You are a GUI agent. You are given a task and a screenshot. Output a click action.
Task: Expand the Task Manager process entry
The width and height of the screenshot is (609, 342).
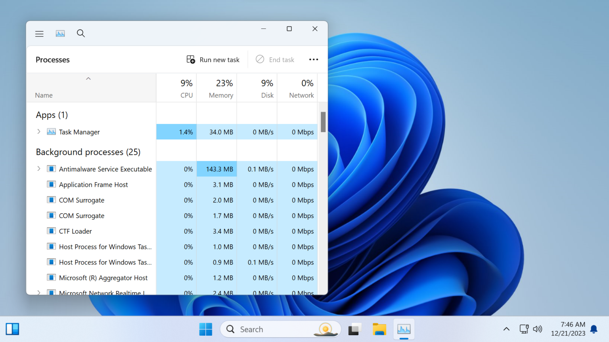(x=38, y=132)
